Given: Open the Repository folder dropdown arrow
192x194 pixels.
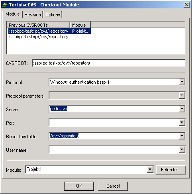Looking at the screenshot, I should point(182,136).
